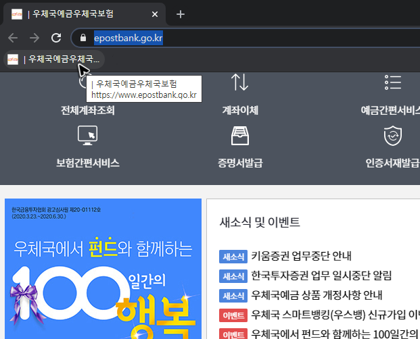Open a new tab with the plus button
Image resolution: width=420 pixels, height=339 pixels.
tap(181, 14)
